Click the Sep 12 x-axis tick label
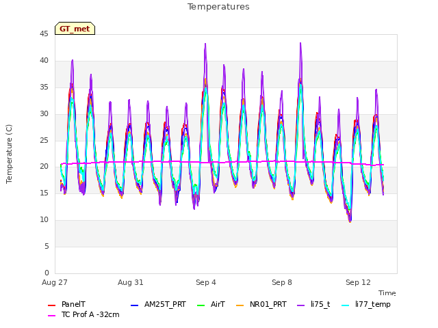The image size is (438, 328). [358, 282]
